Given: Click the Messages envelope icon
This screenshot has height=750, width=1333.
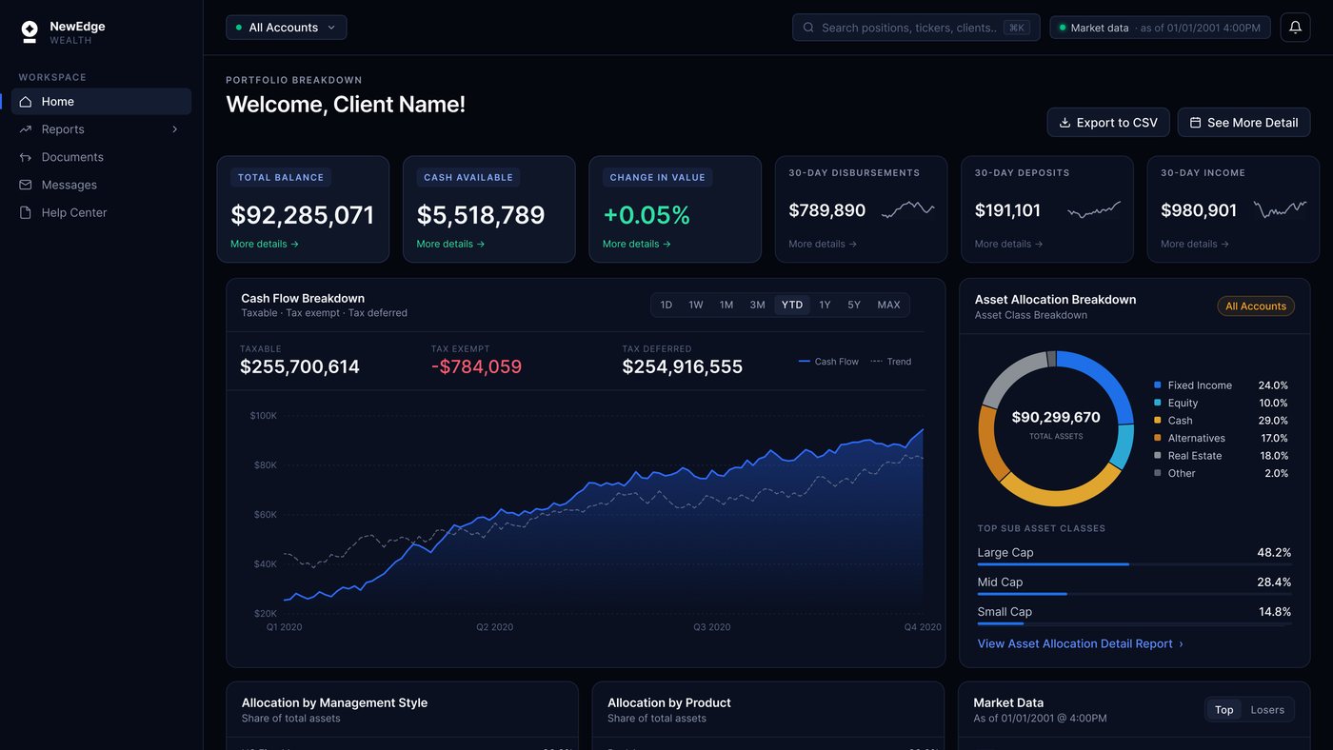Looking at the screenshot, I should 26,185.
